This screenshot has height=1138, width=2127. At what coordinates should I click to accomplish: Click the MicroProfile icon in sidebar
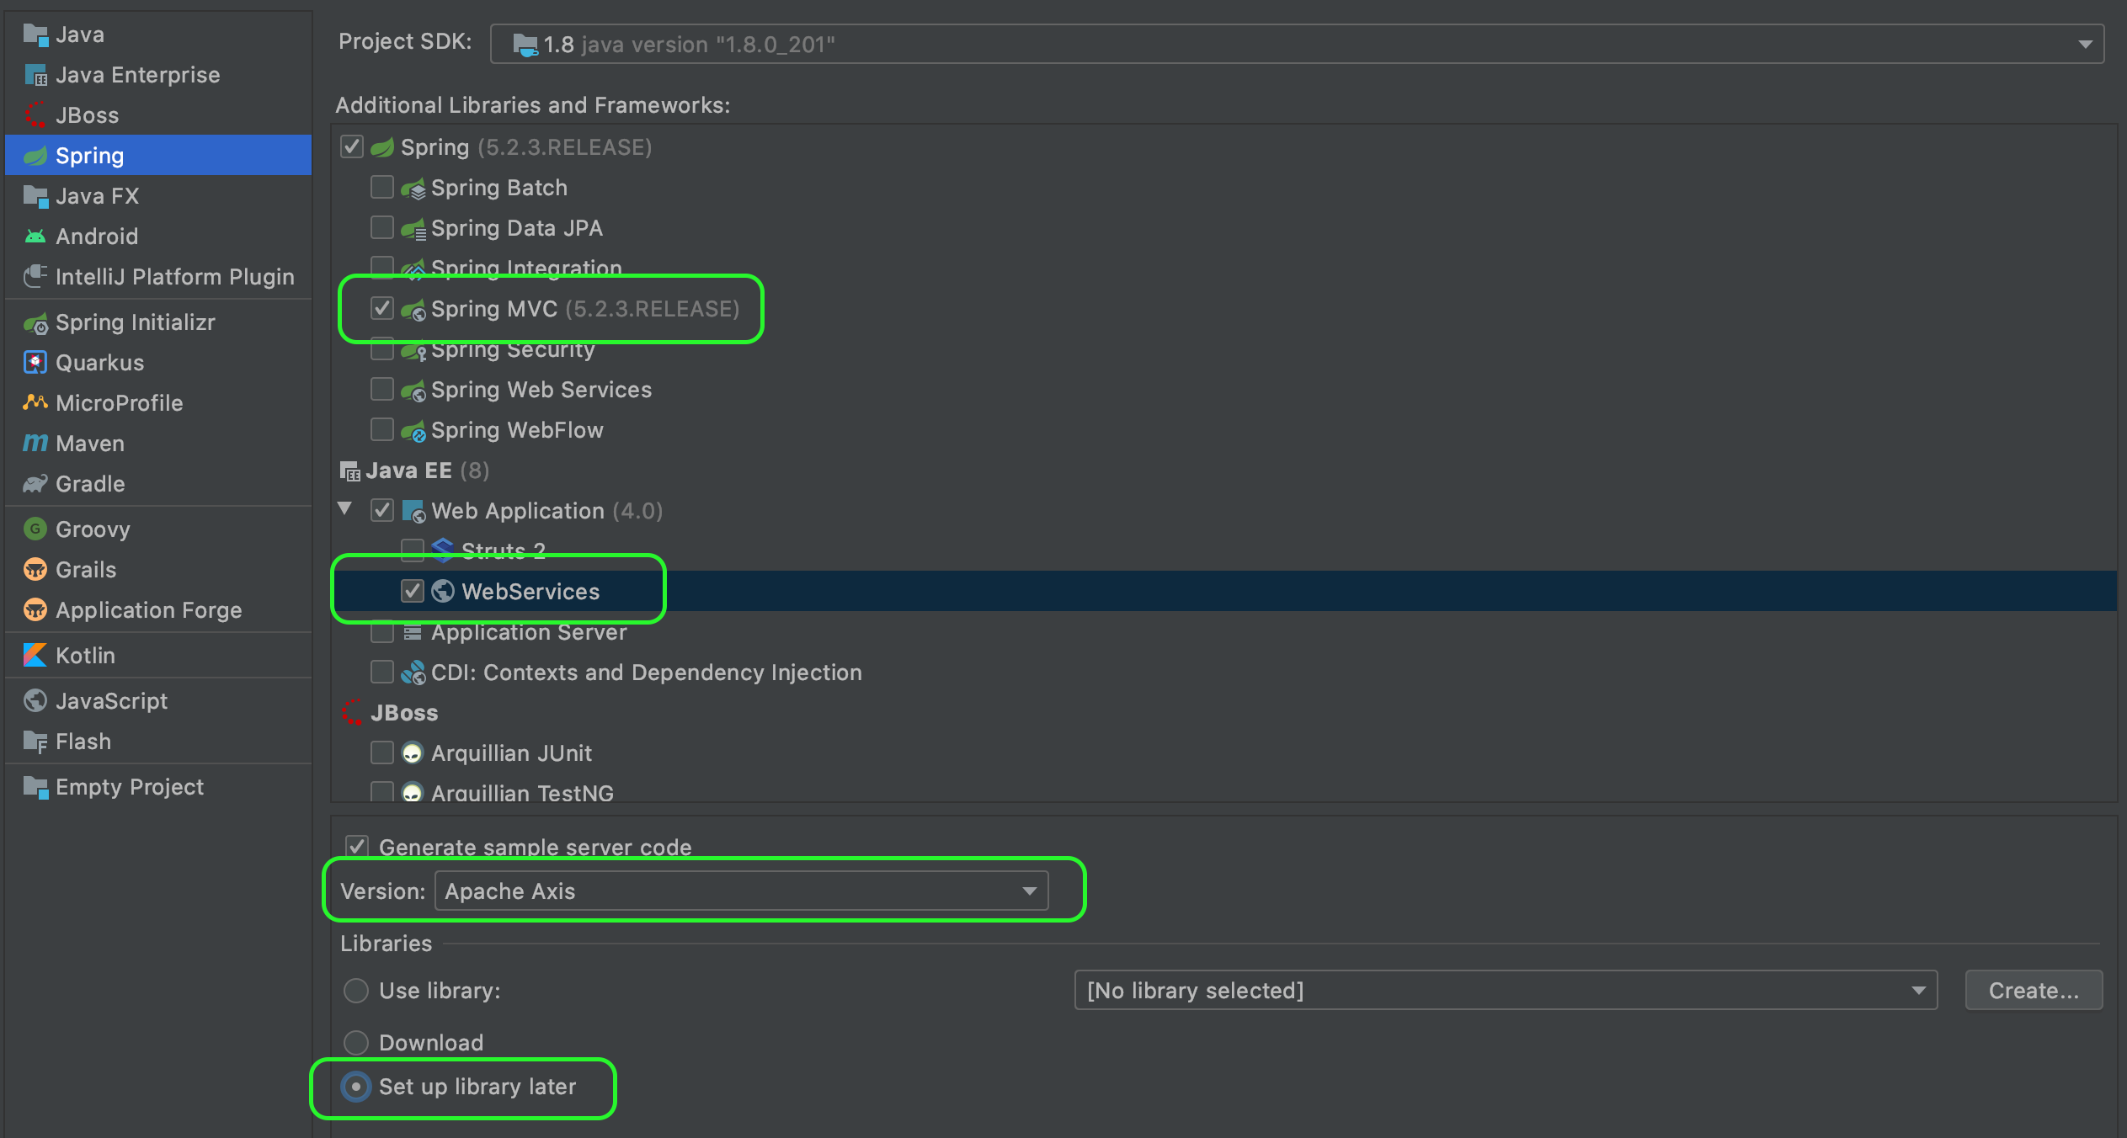[x=35, y=402]
